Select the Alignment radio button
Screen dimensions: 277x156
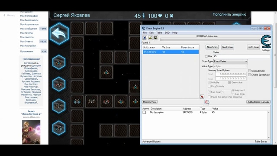click(x=233, y=90)
